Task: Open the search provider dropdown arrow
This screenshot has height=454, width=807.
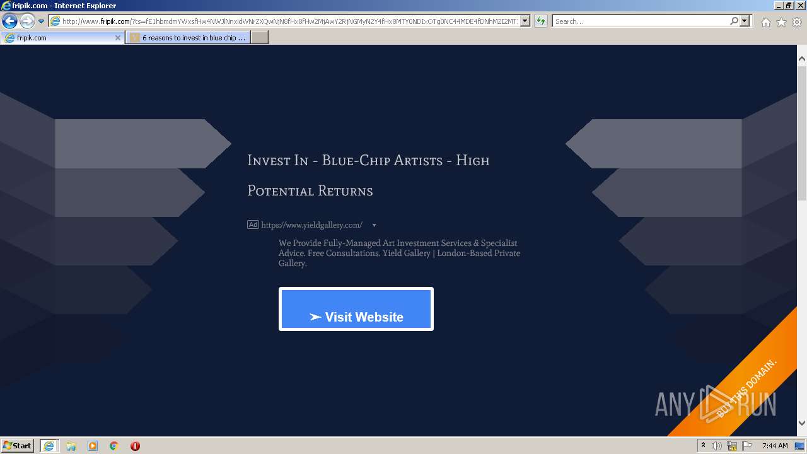Action: pyautogui.click(x=745, y=21)
